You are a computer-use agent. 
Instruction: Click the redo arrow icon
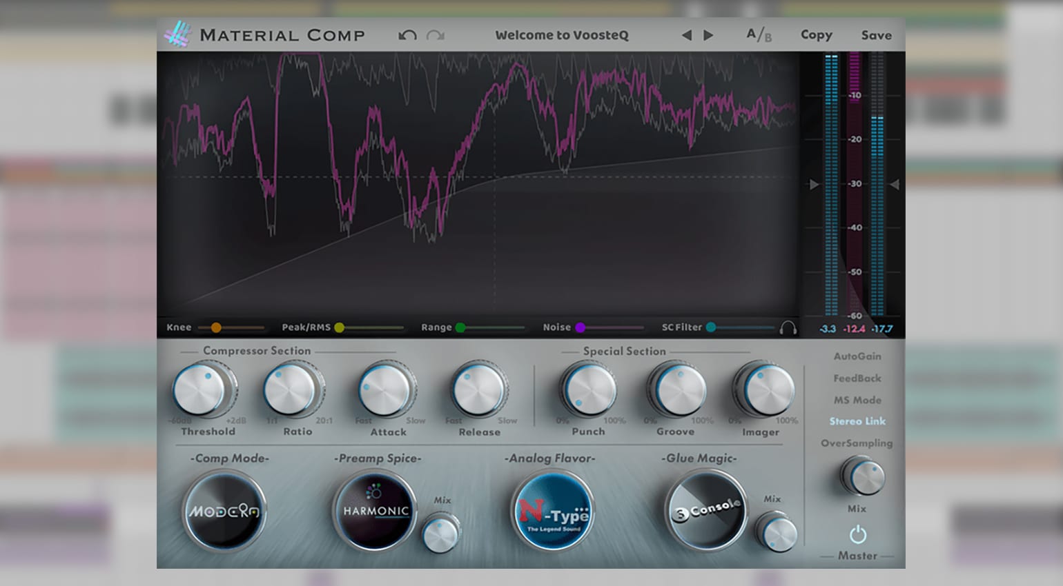pyautogui.click(x=435, y=35)
